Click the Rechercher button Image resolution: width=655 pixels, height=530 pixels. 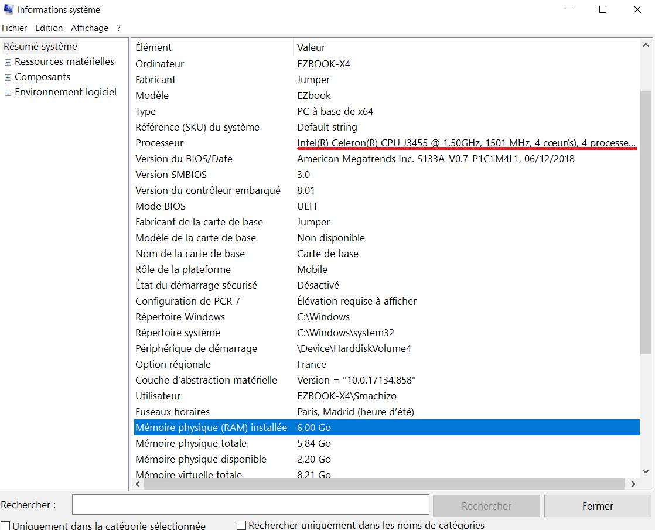click(486, 506)
